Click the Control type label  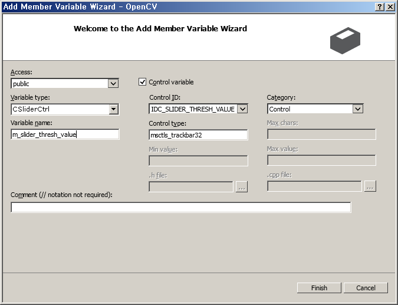(167, 123)
